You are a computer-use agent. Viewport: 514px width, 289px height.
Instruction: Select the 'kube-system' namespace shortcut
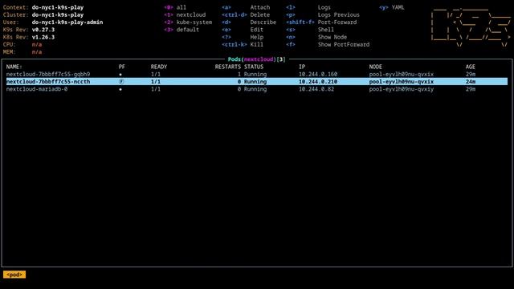[x=188, y=22]
